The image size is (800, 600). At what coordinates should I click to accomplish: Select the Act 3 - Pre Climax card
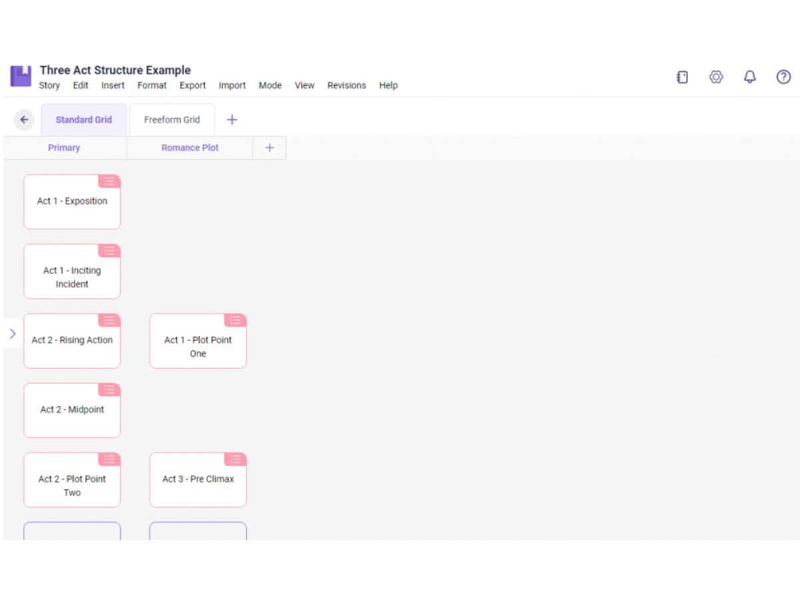point(198,480)
